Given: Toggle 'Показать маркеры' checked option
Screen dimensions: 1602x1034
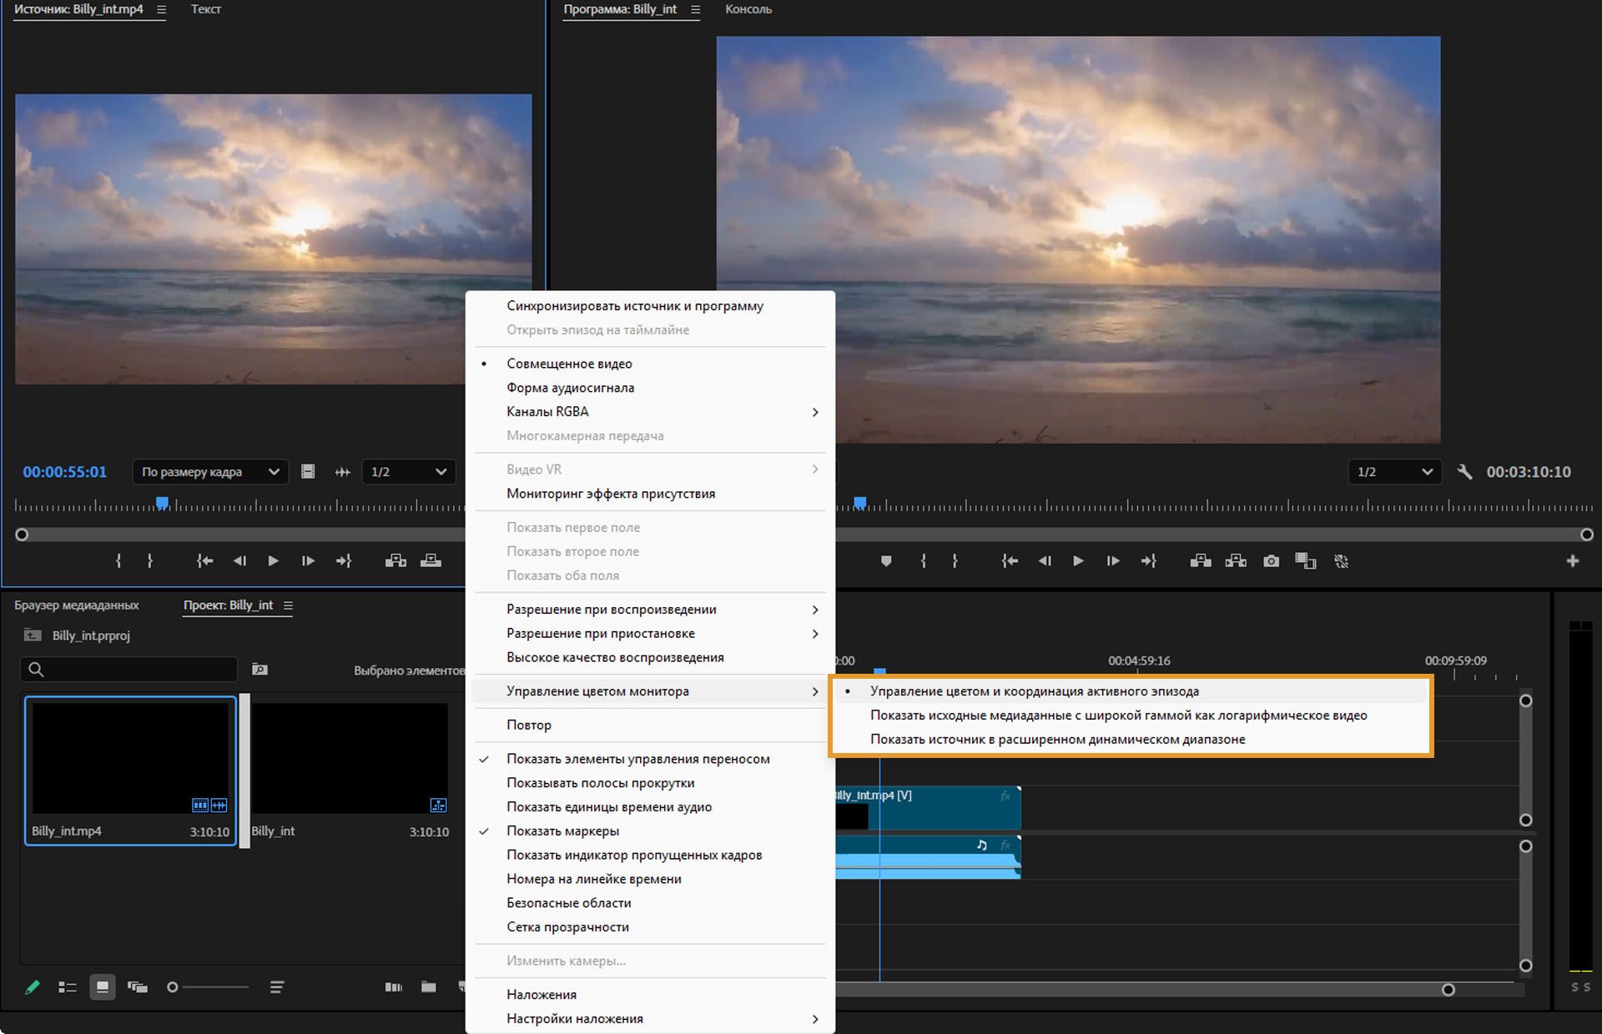Looking at the screenshot, I should pos(562,831).
